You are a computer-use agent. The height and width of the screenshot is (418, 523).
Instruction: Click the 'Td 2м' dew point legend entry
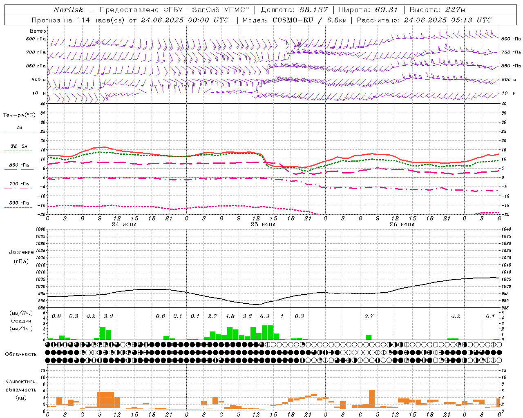[x=19, y=146]
